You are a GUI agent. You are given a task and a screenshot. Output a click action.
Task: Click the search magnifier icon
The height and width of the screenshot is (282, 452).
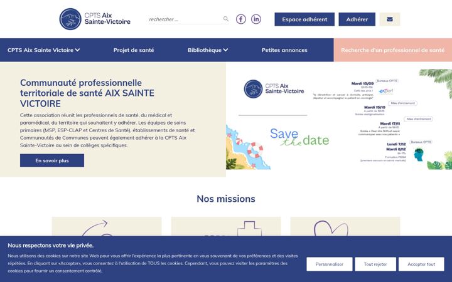[226, 19]
